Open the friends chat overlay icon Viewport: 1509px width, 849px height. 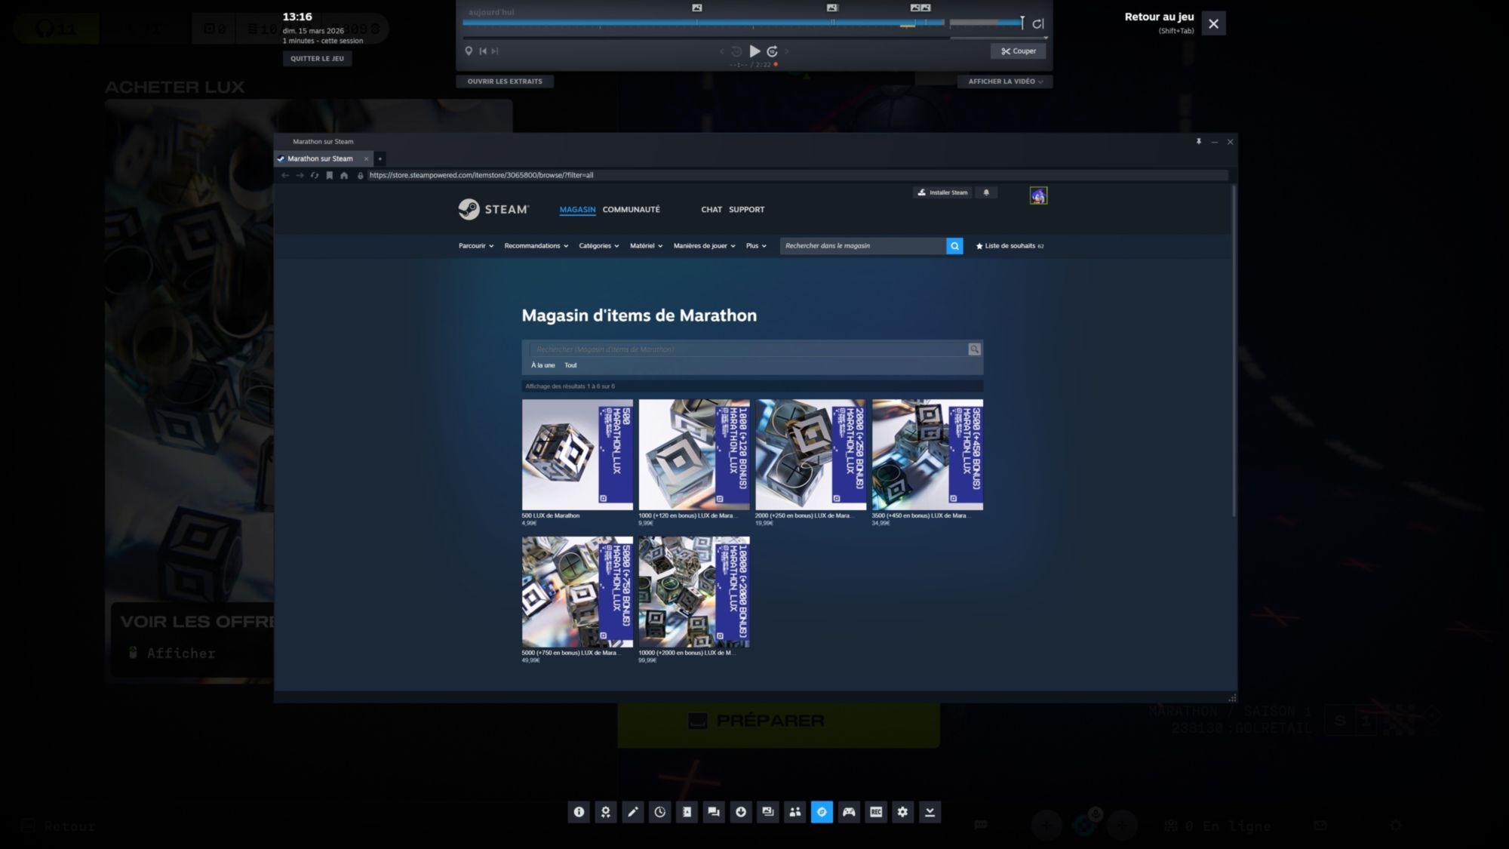(713, 812)
